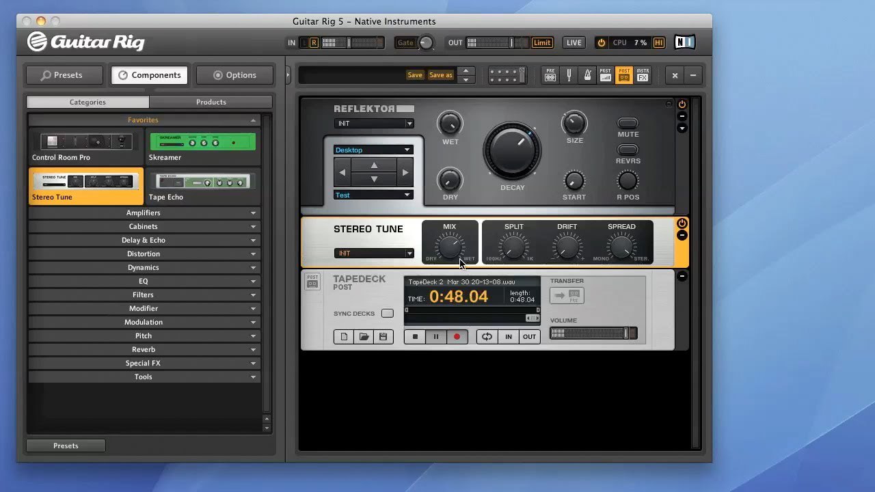Viewport: 875px width, 492px height.
Task: Show the Tapedeck Pre module
Action: click(x=550, y=75)
